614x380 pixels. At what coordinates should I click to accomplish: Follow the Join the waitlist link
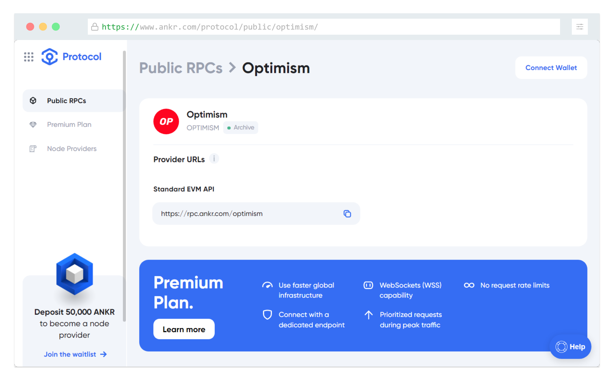coord(75,354)
